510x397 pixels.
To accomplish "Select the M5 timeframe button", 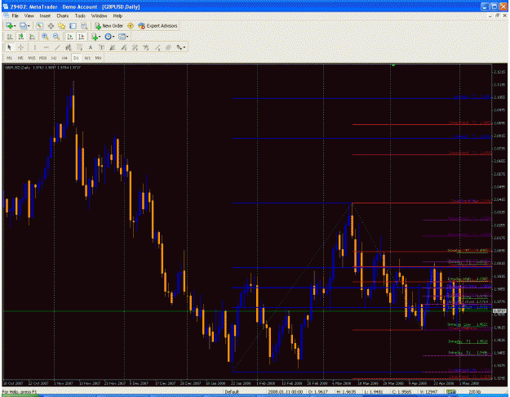I will coord(20,58).
